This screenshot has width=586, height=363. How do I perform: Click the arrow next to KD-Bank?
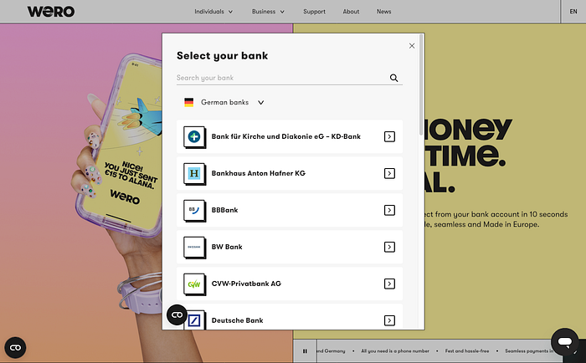point(389,136)
